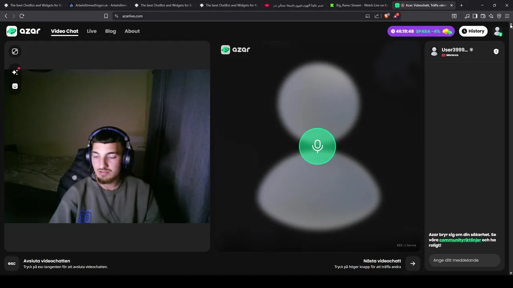The height and width of the screenshot is (288, 513).
Task: Open the profile avatar icon in the header
Action: point(497,31)
